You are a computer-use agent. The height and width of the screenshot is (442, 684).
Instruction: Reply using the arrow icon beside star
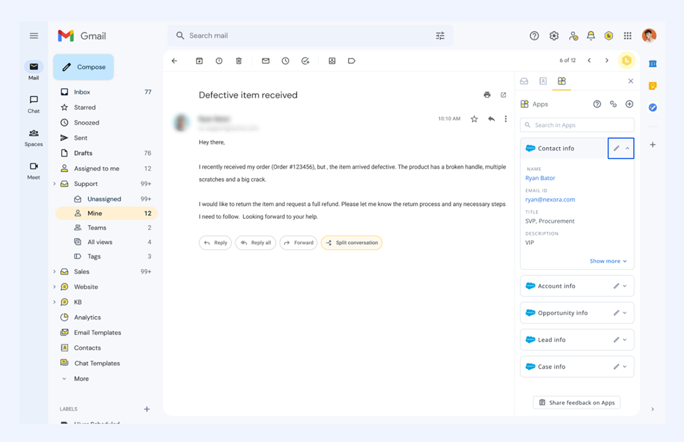491,119
